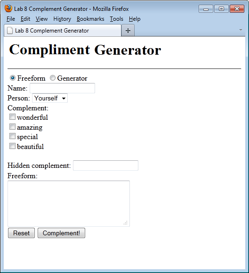This screenshot has width=249, height=273.
Task: Click the Firefox logo in title bar
Action: [8, 8]
